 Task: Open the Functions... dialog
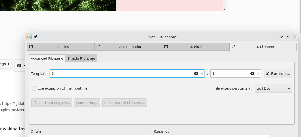point(278,73)
